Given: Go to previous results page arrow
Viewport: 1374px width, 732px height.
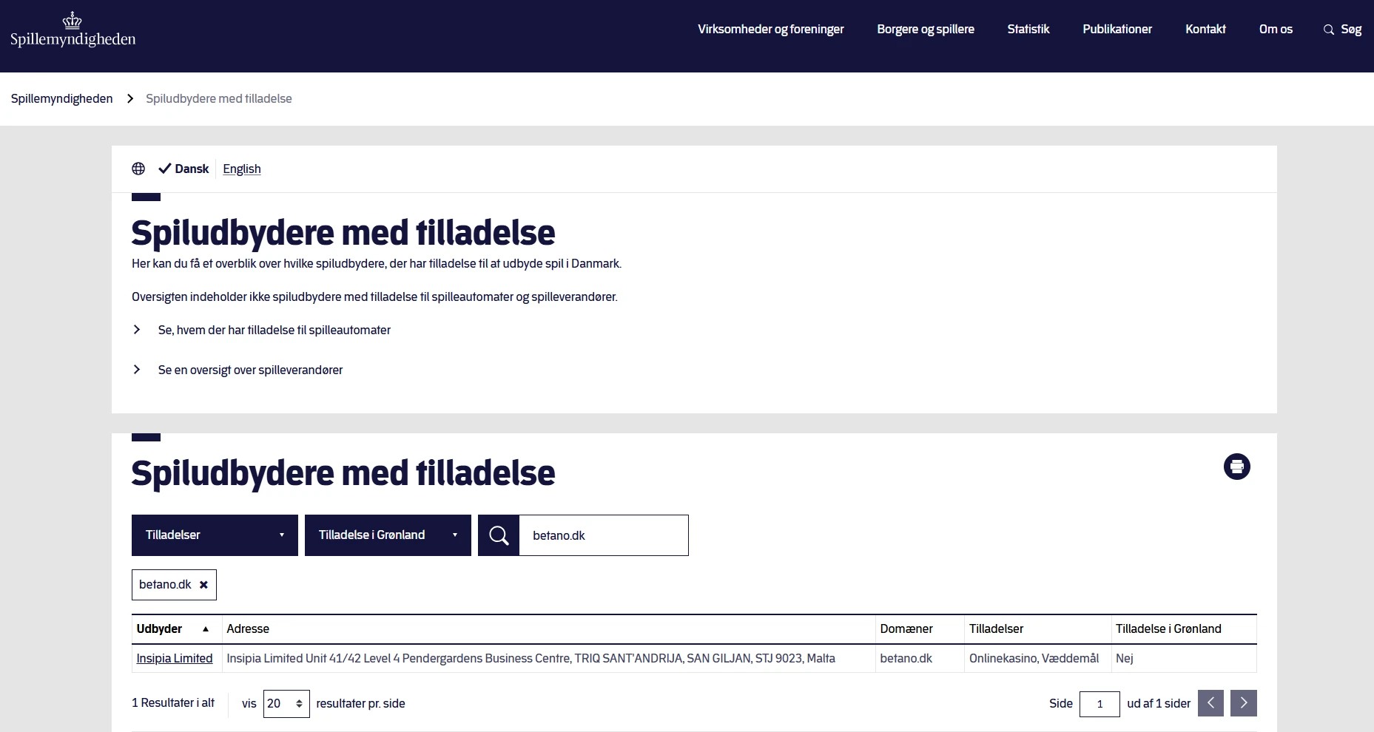Looking at the screenshot, I should [x=1210, y=703].
